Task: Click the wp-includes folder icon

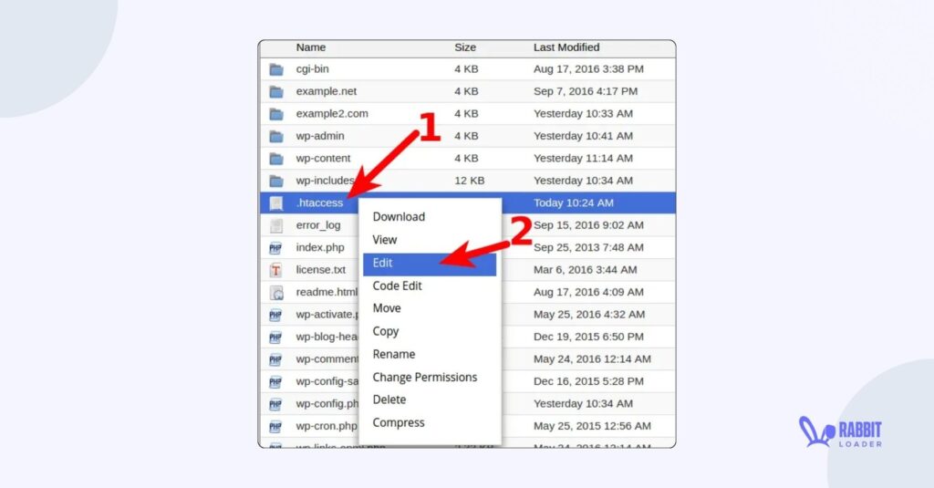Action: pyautogui.click(x=275, y=182)
